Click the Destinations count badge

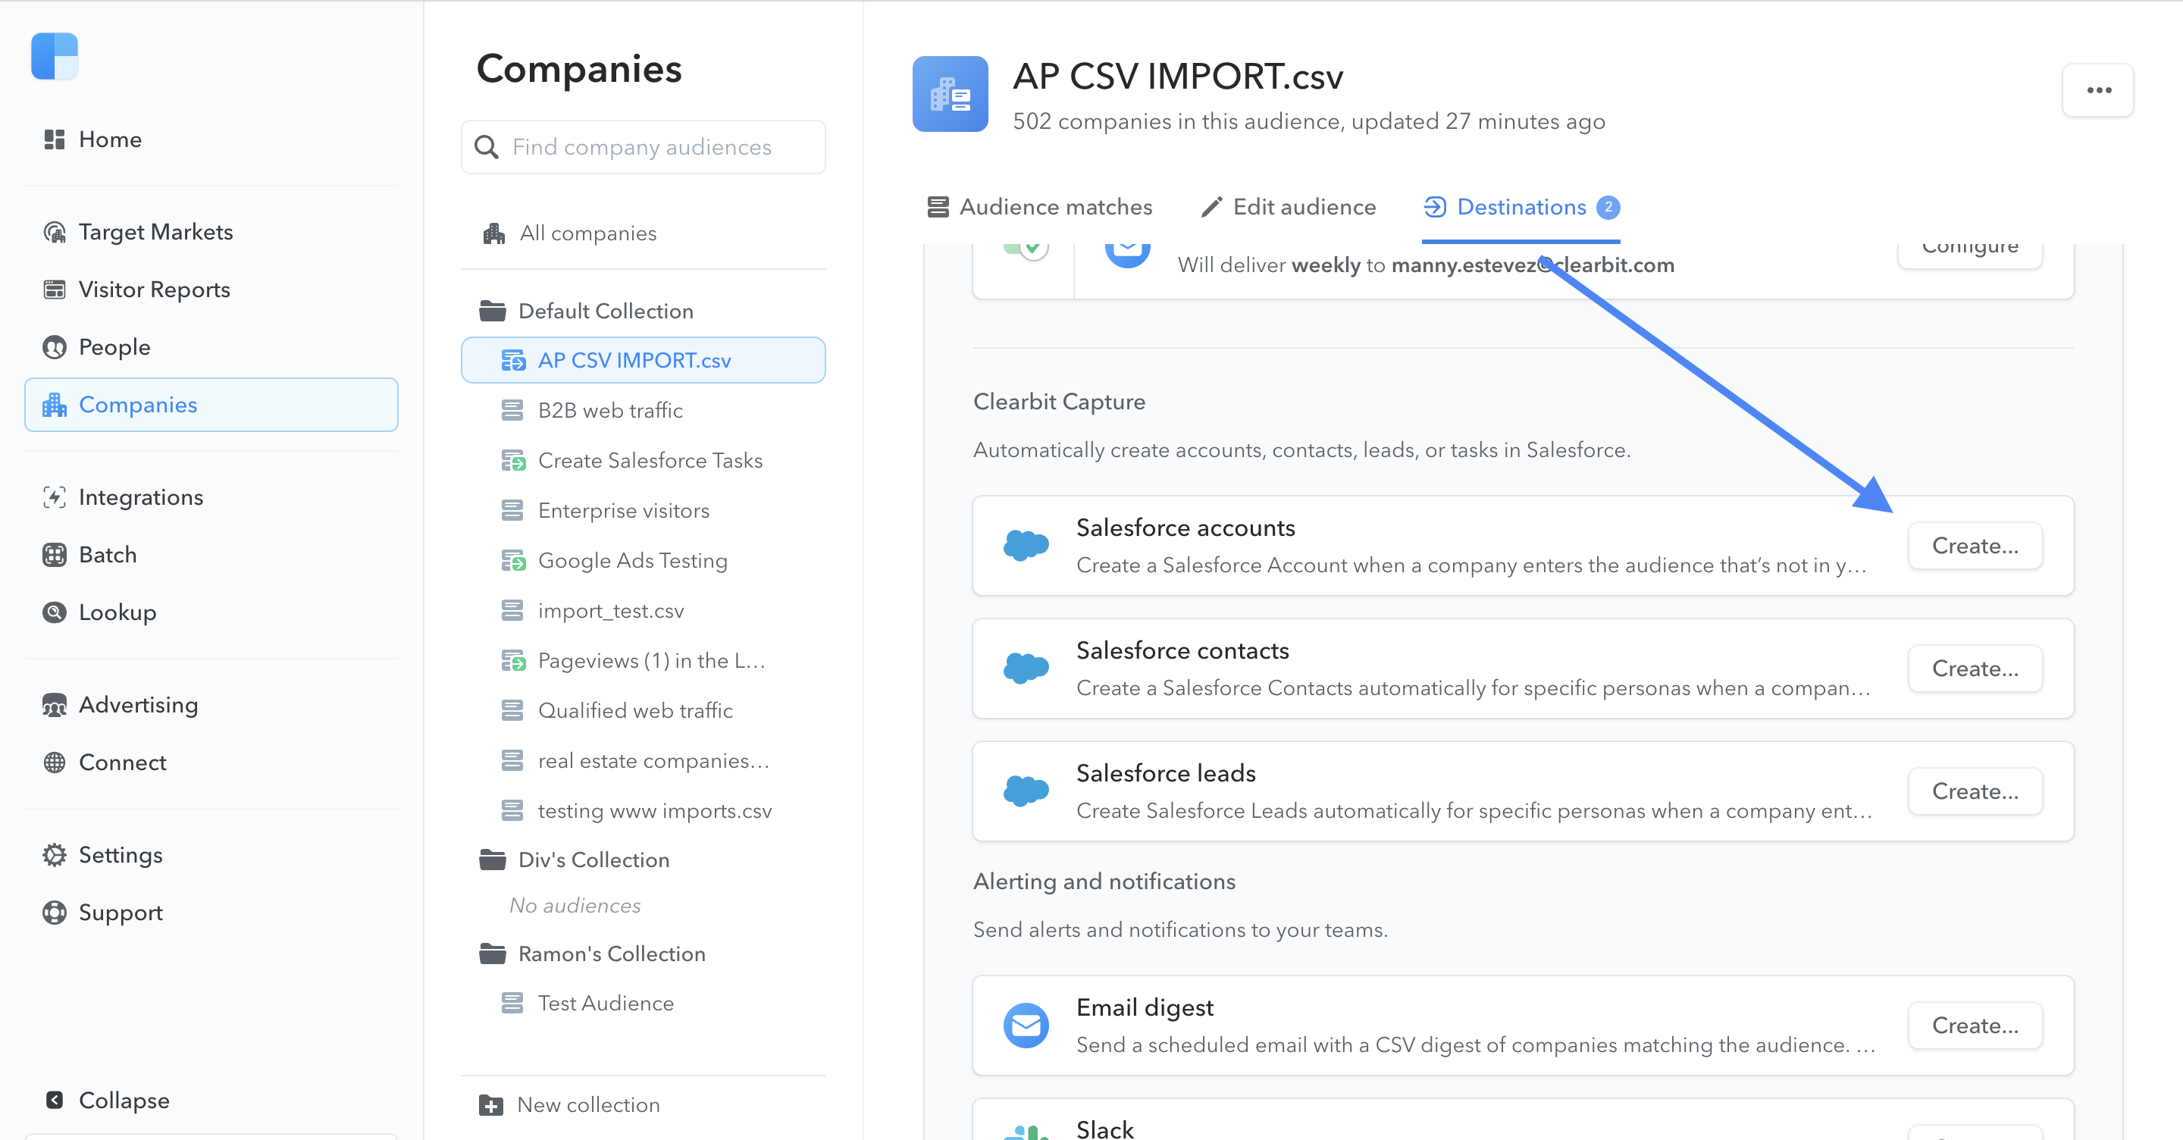[x=1608, y=207]
